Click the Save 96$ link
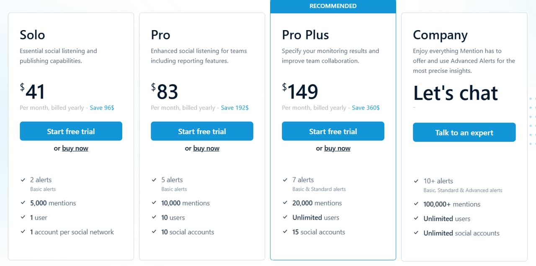 (x=102, y=107)
